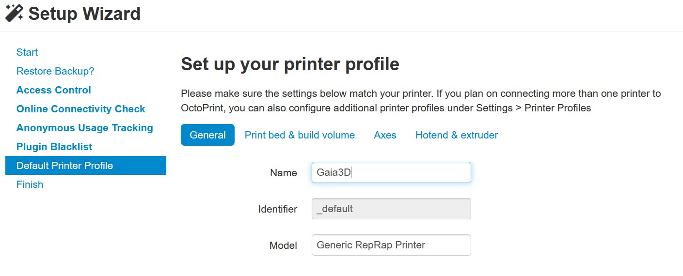Open the Plugin Blacklist step
This screenshot has height=276, width=683.
tap(54, 147)
